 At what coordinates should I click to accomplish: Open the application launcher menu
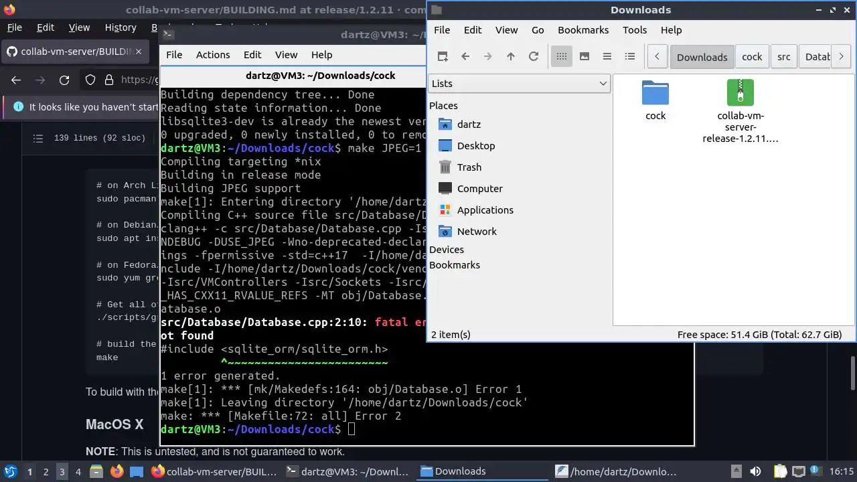point(10,471)
